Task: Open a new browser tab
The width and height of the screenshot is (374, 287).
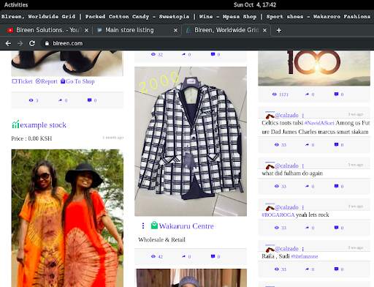Action: [279, 30]
